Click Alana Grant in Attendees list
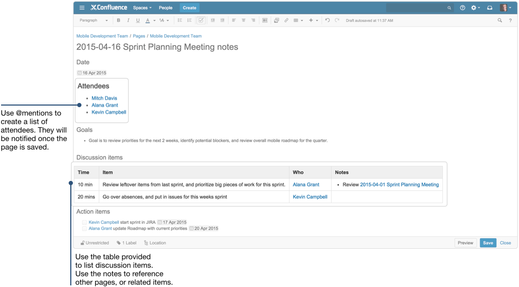Image resolution: width=519 pixels, height=287 pixels. click(104, 105)
